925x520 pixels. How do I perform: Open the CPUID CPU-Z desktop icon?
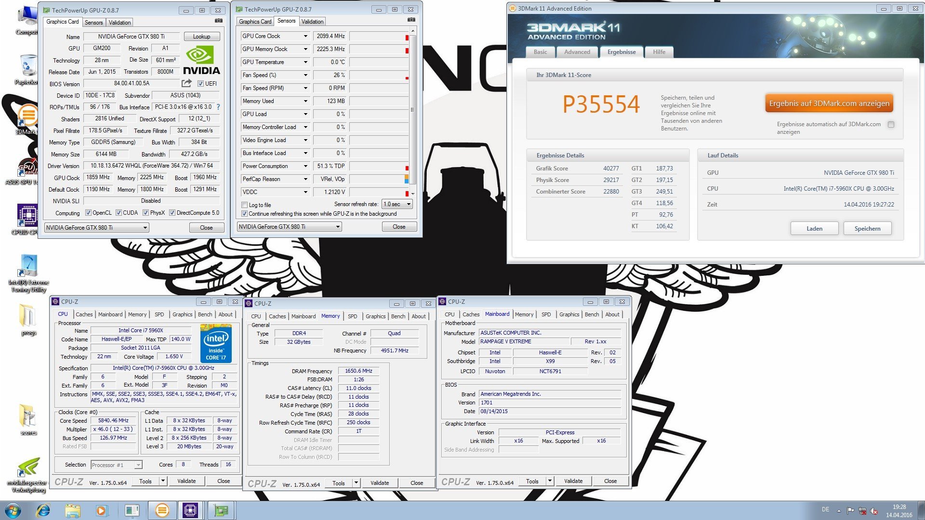click(27, 215)
